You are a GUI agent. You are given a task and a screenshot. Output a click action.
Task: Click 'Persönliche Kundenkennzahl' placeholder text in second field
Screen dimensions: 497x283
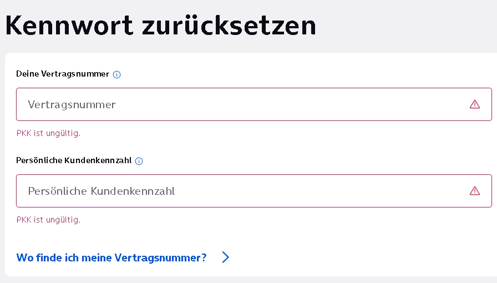point(102,191)
